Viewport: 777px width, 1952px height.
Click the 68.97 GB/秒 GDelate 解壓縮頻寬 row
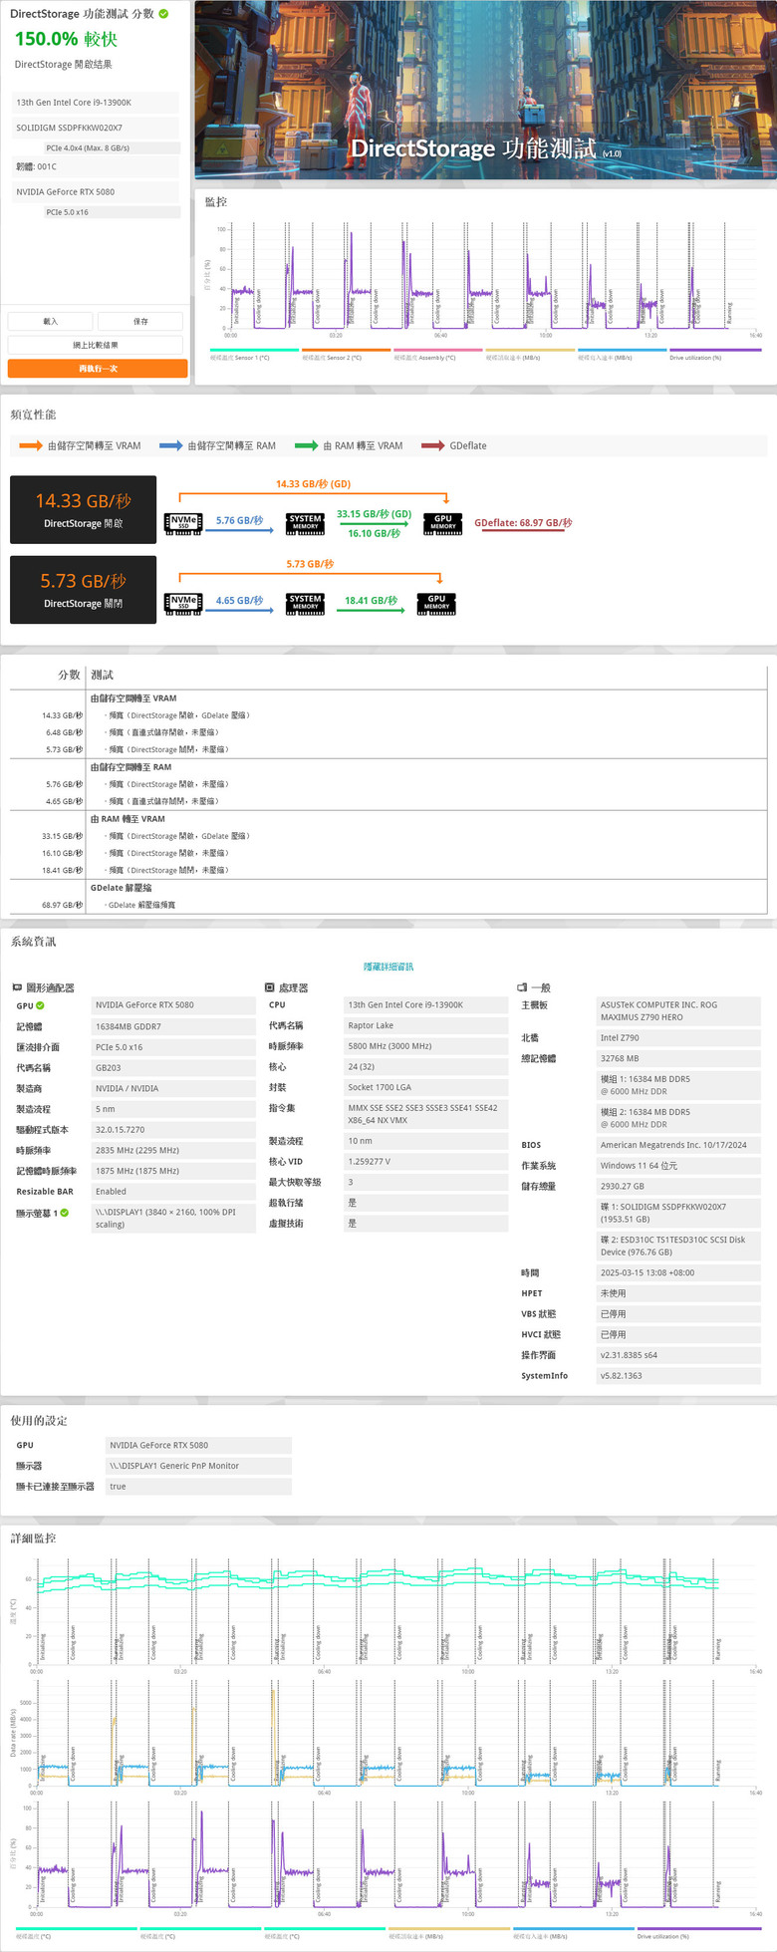pos(388,905)
